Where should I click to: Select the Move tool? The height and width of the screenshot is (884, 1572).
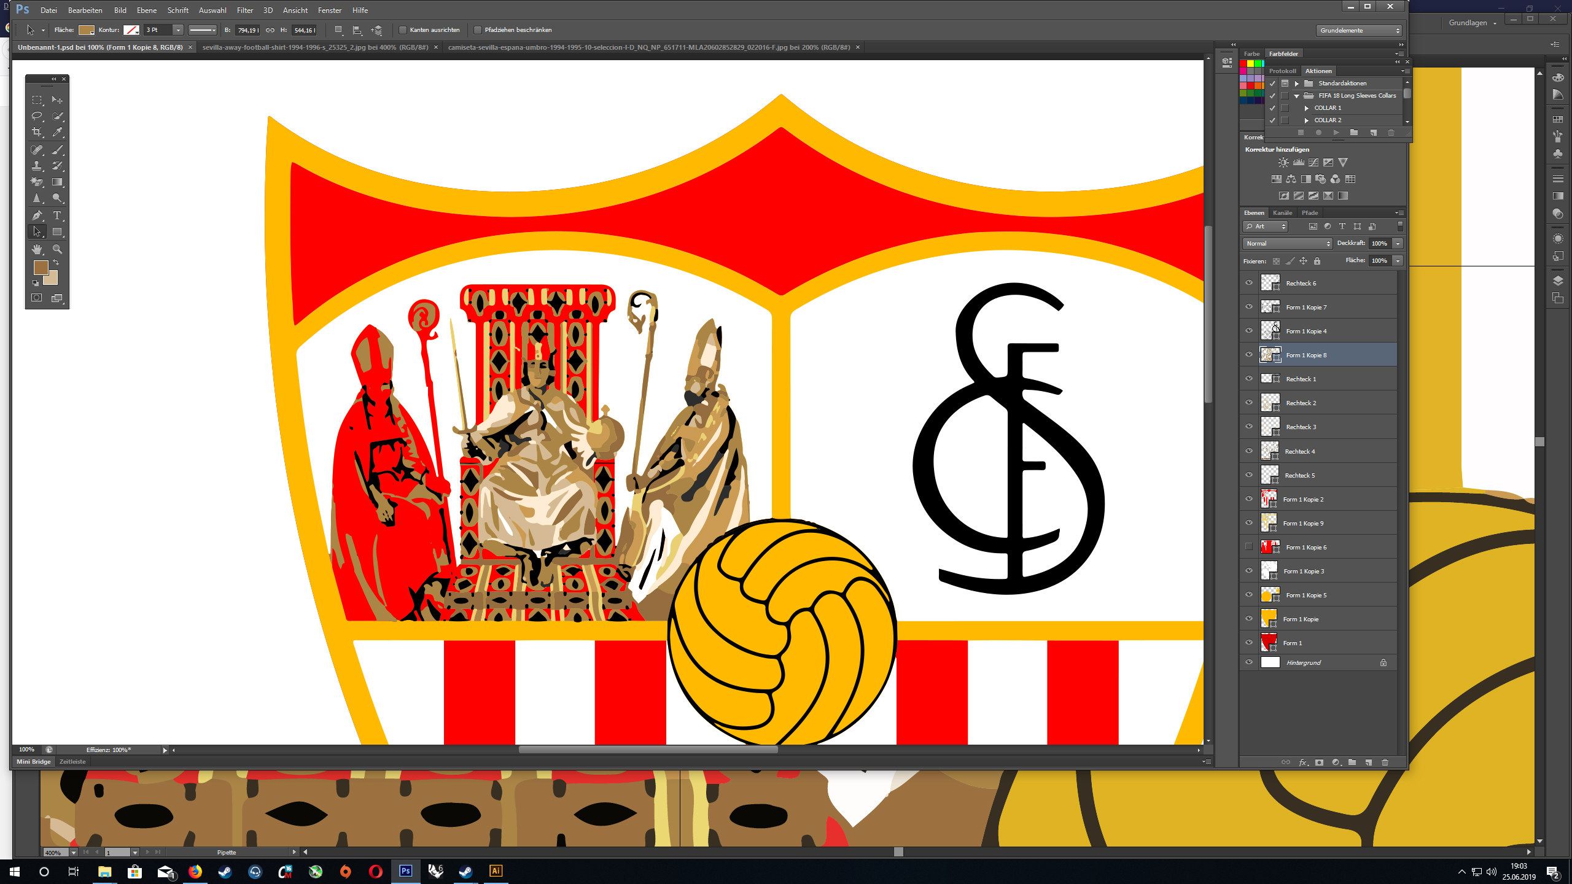click(x=57, y=99)
